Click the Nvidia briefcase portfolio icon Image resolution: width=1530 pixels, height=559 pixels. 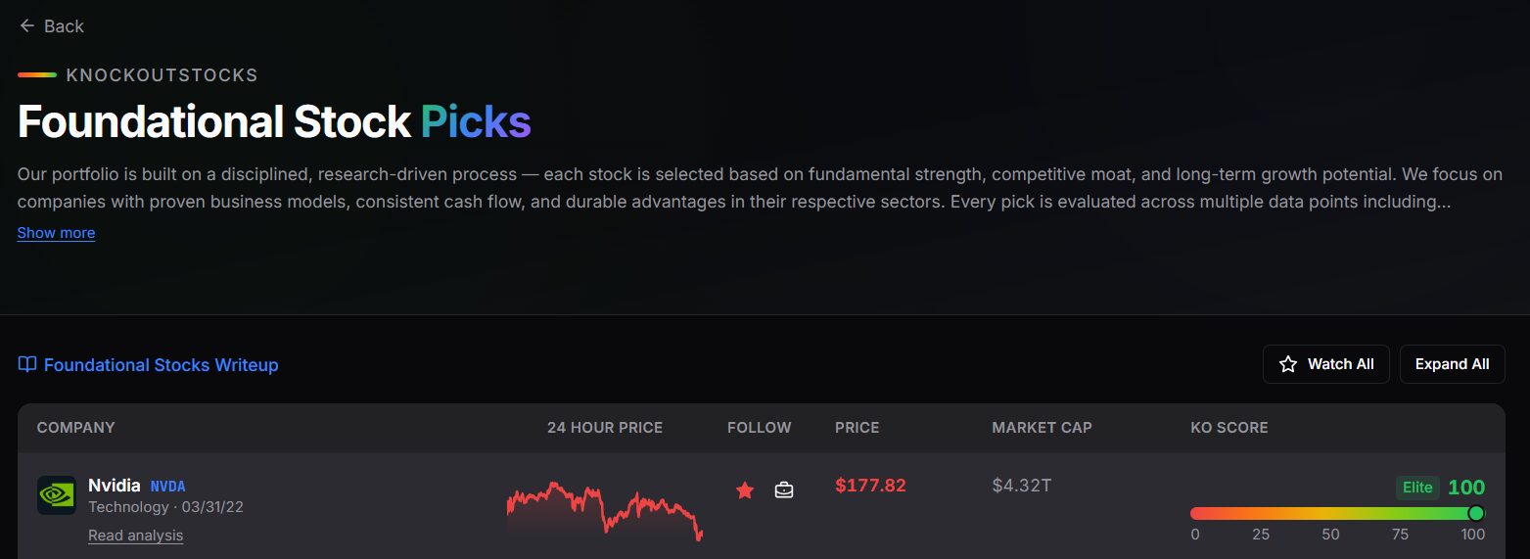click(784, 489)
